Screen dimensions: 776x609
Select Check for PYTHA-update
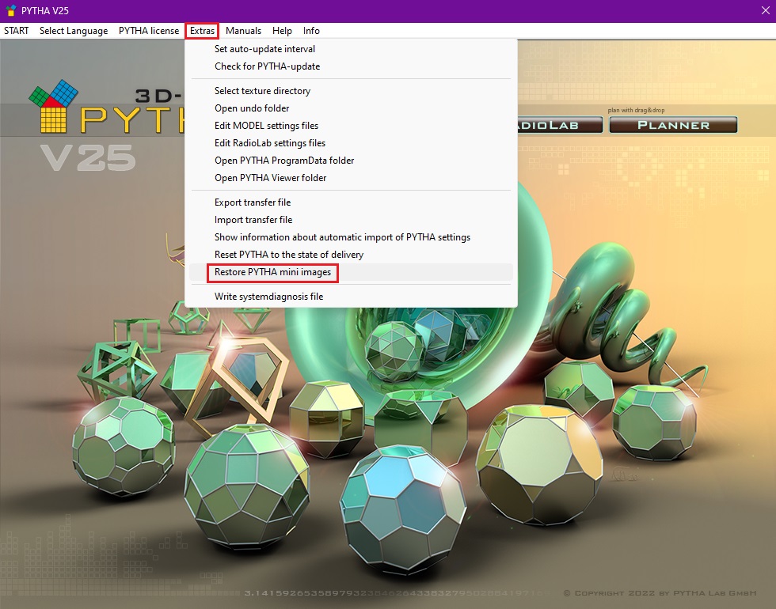tap(351, 66)
